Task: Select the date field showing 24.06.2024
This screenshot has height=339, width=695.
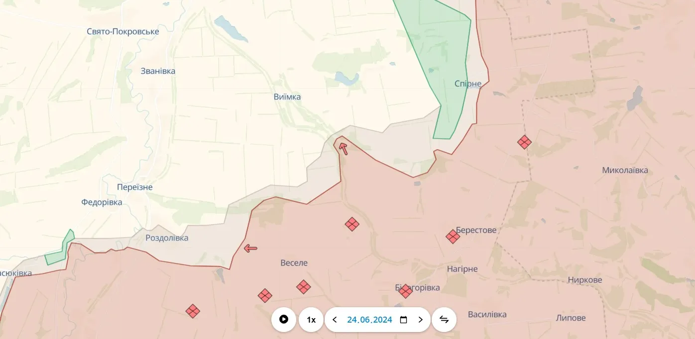Action: pos(369,320)
